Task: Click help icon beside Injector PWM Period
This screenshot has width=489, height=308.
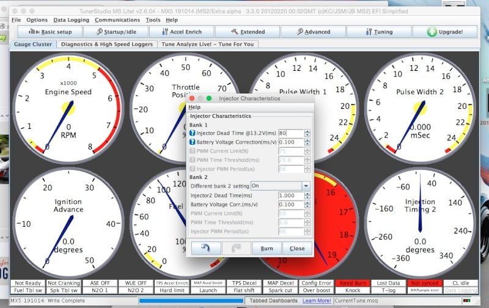Action: pyautogui.click(x=193, y=169)
